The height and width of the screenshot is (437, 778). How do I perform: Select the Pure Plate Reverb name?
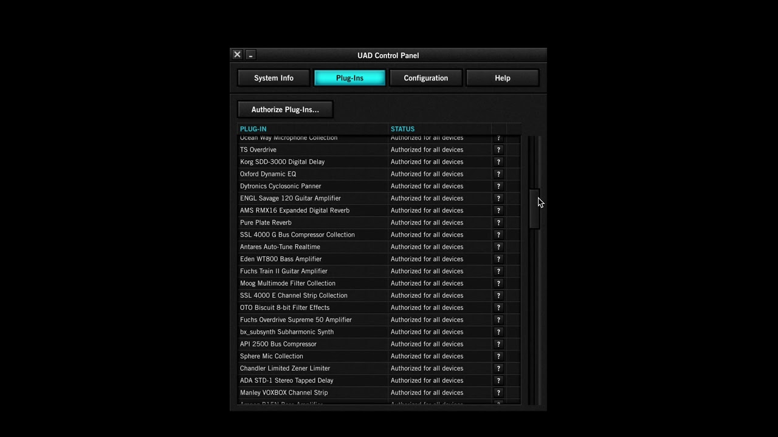(266, 223)
